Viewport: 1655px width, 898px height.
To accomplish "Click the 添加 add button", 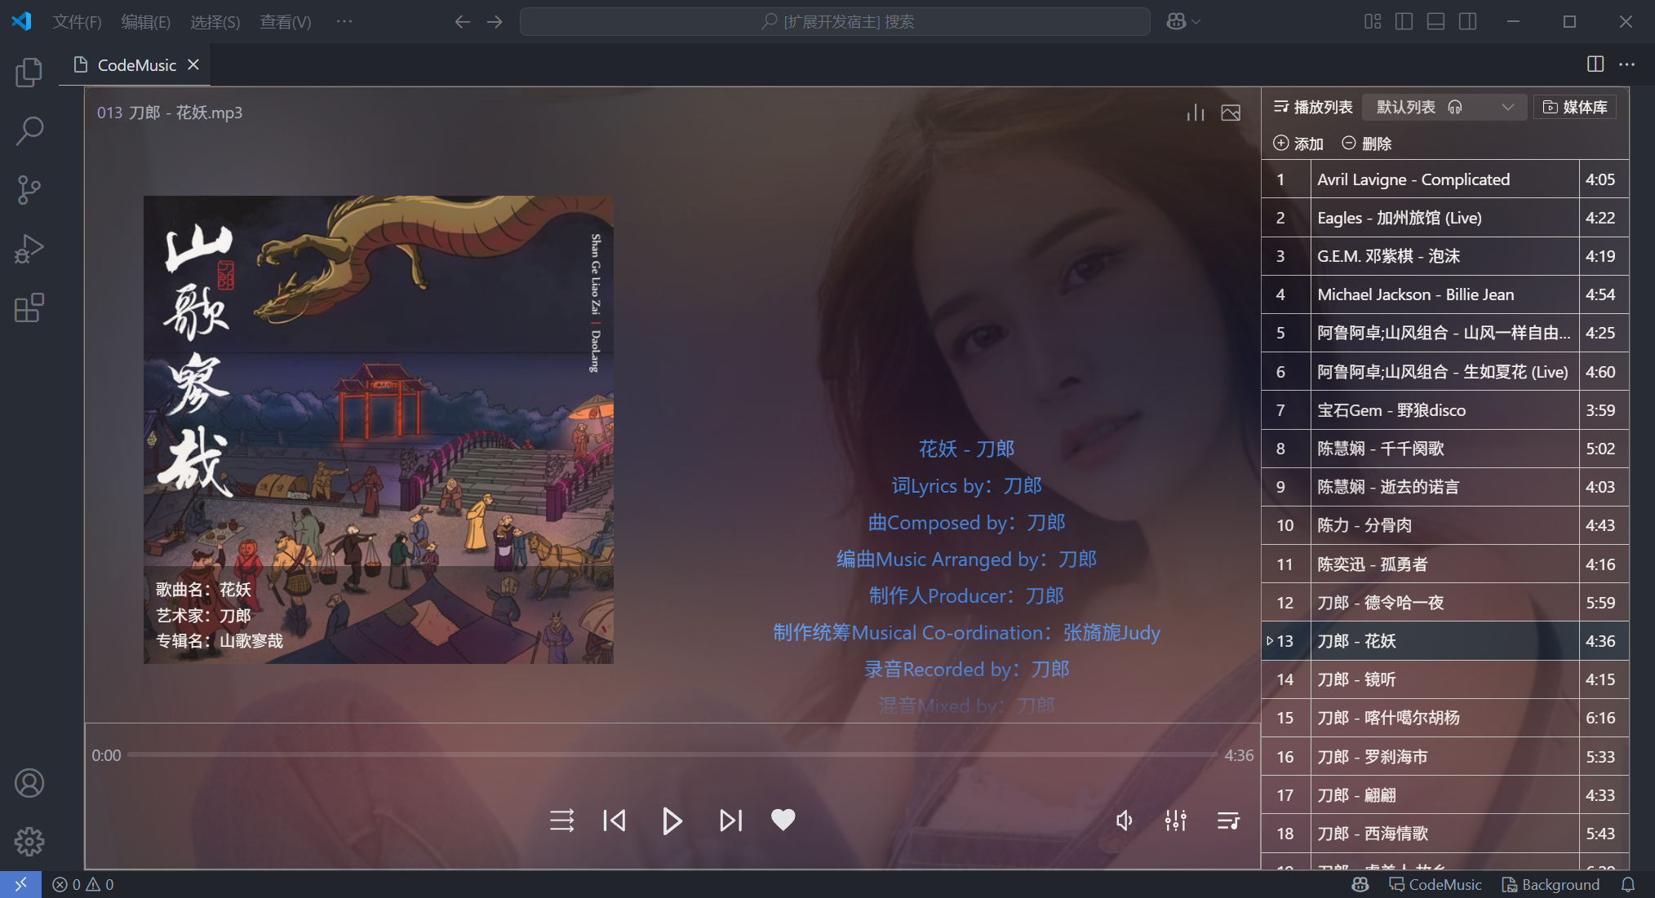I will tap(1298, 144).
